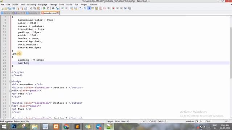Open the Settings menu
Image resolution: width=232 pixels, height=130 pixels.
click(53, 5)
